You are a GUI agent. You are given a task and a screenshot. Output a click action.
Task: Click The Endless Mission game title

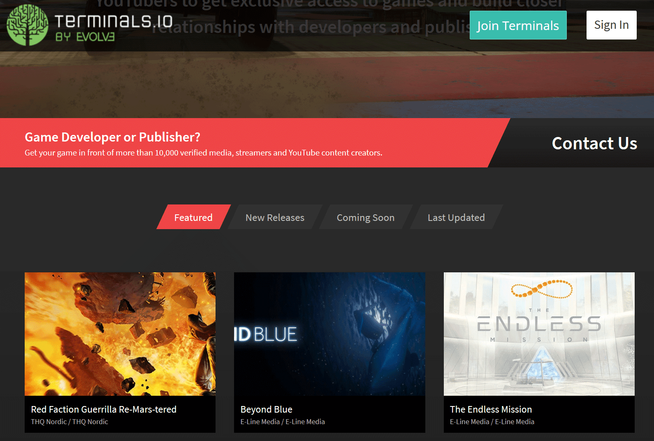point(491,409)
